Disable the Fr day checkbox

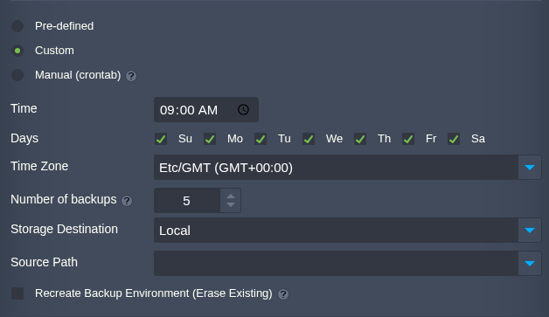click(x=408, y=139)
